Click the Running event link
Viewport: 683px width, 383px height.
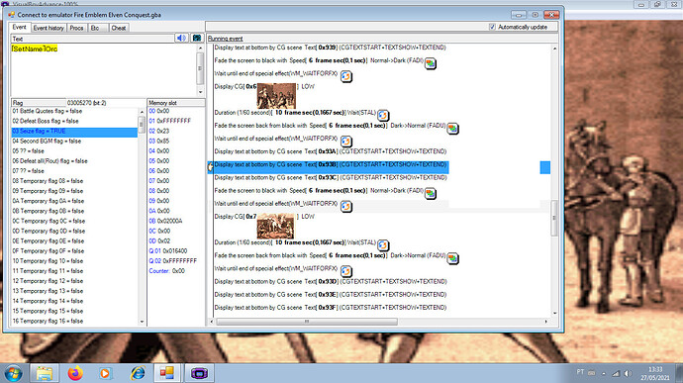226,39
